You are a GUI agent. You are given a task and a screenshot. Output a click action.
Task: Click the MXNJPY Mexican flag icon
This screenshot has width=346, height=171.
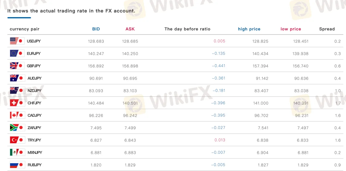tap(17, 152)
